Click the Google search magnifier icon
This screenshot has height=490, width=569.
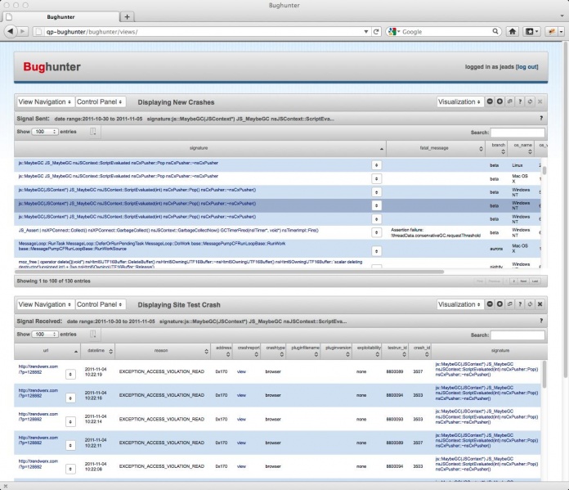click(495, 32)
